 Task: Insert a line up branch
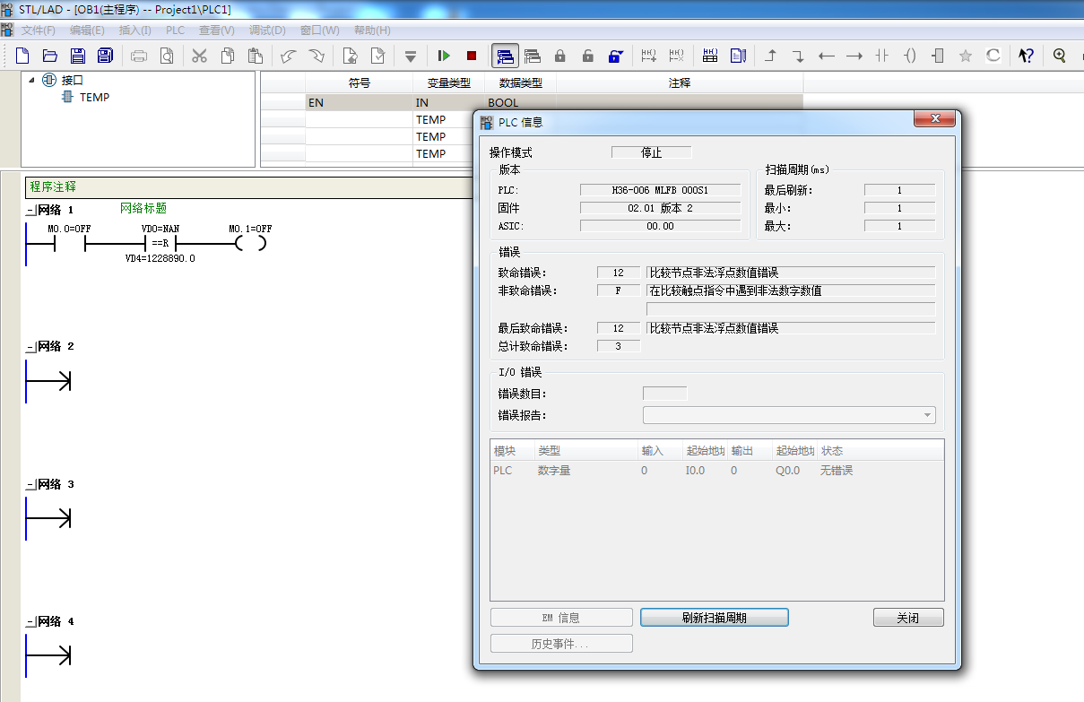[770, 56]
